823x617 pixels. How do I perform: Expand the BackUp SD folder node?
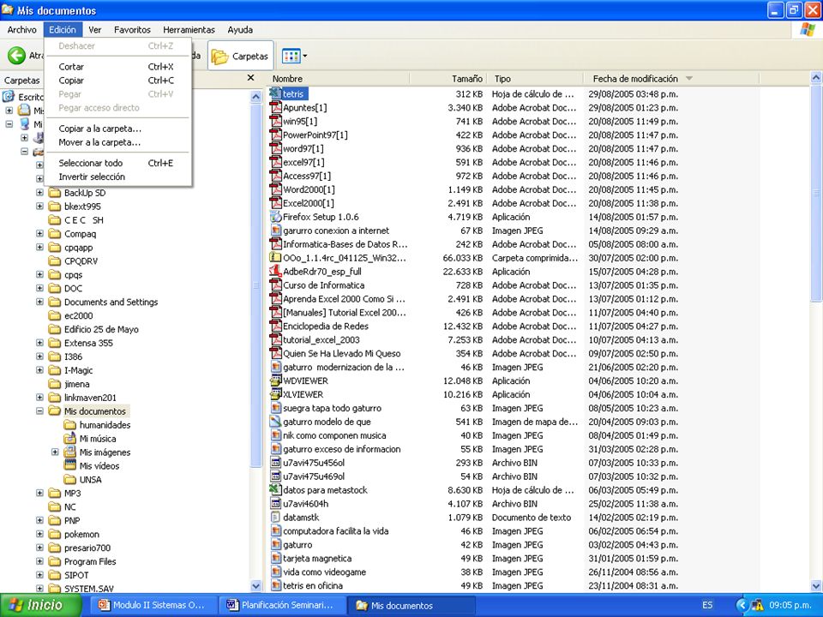(x=39, y=193)
